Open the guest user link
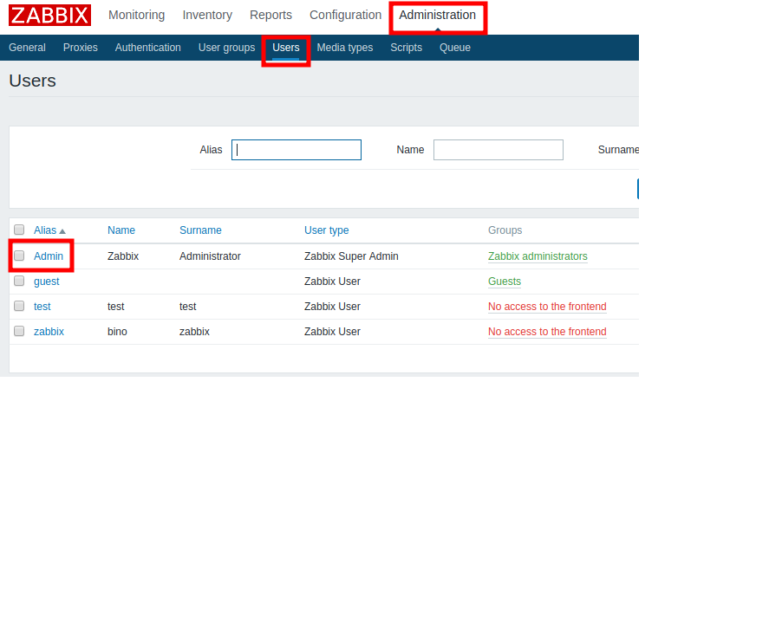This screenshot has height=628, width=769. point(47,282)
